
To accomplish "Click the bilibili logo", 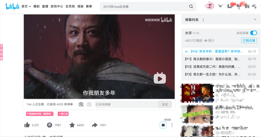I will [12, 6].
